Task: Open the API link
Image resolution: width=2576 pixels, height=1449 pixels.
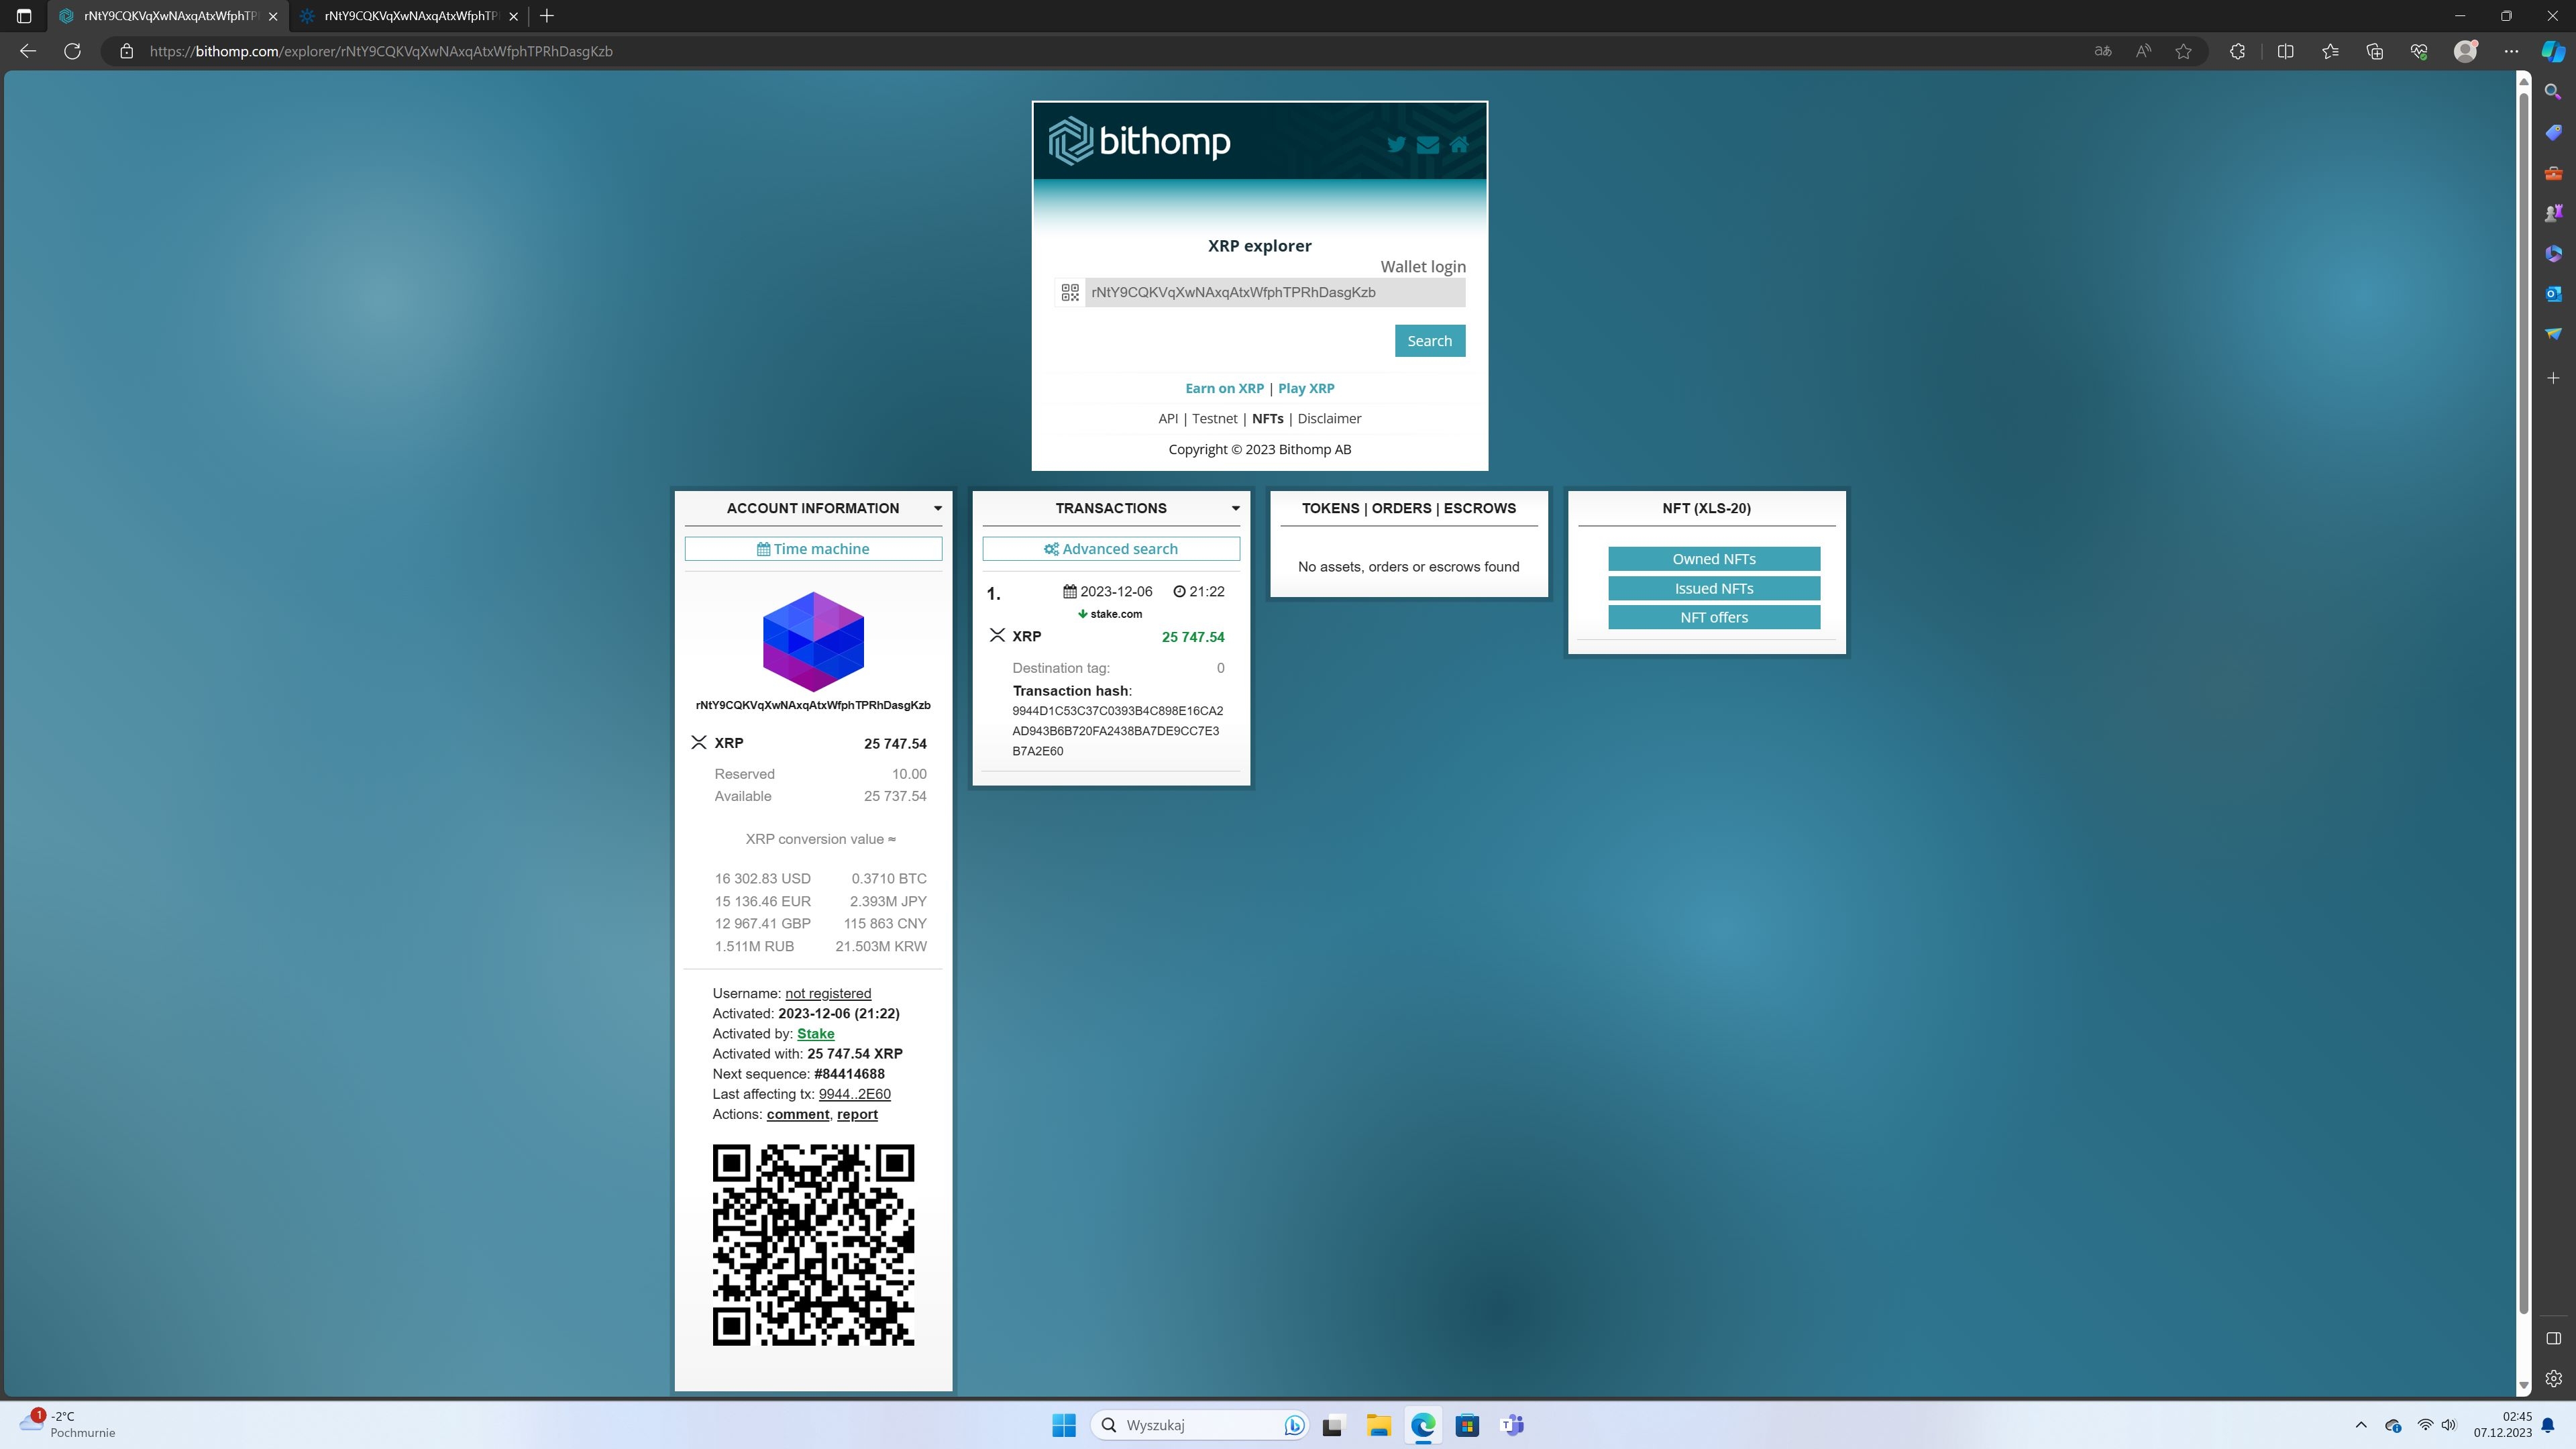Action: [1168, 418]
